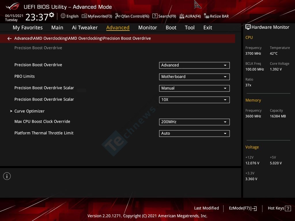
Task: Open the Ai Tweaker tab
Action: (85, 28)
